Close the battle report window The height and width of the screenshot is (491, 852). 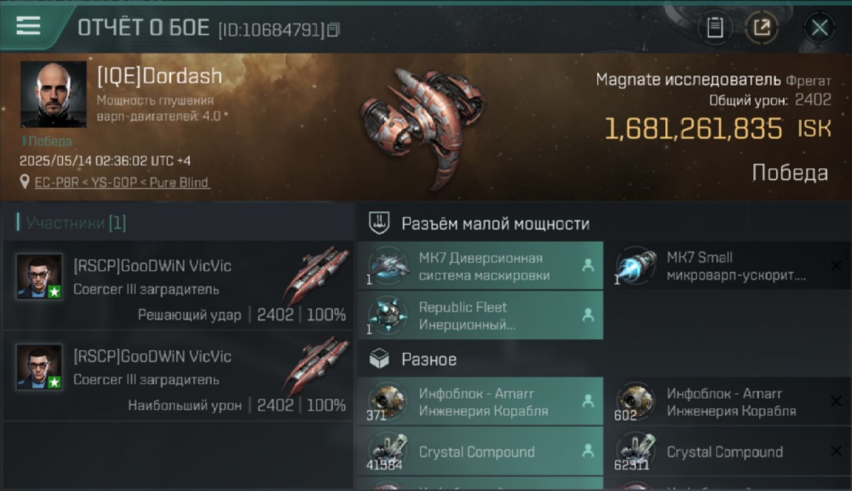click(x=819, y=27)
